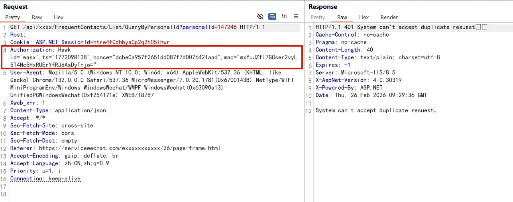
Task: Click the personalId value 147248 in request
Action: [x=227, y=27]
